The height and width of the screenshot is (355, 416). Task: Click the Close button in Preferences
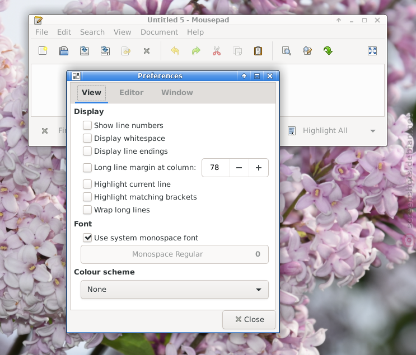249,320
